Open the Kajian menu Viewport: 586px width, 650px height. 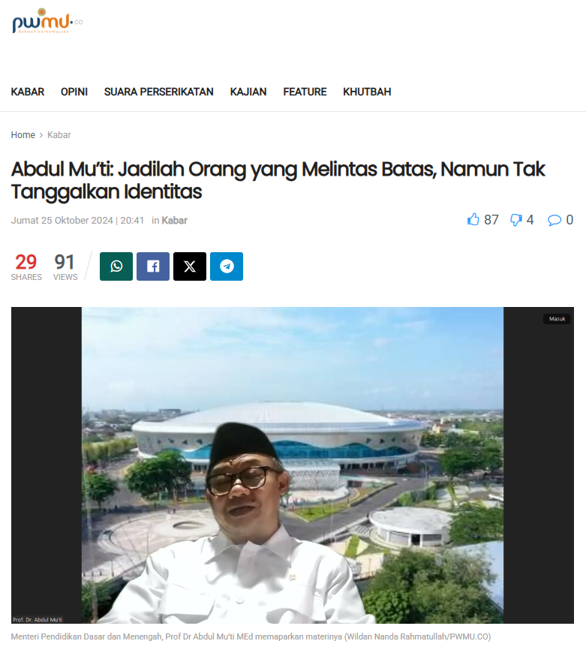tap(248, 92)
